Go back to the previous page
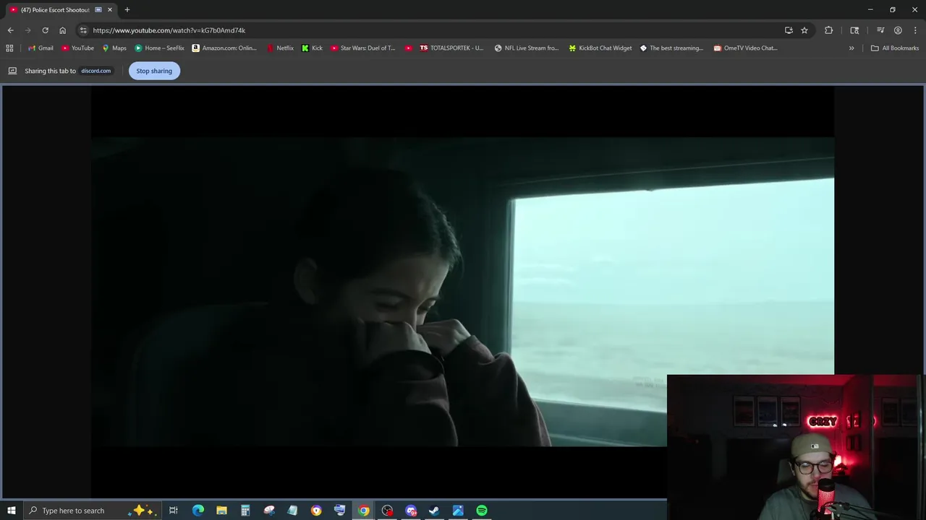Screen dimensions: 926x520 10,30
